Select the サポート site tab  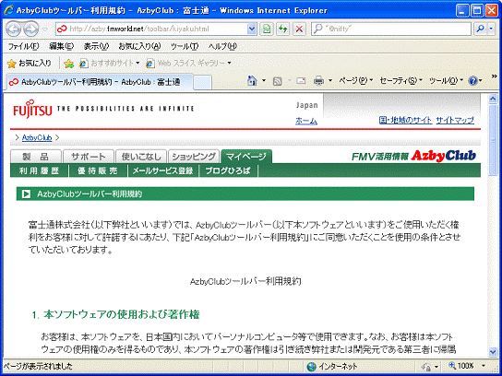click(x=89, y=157)
